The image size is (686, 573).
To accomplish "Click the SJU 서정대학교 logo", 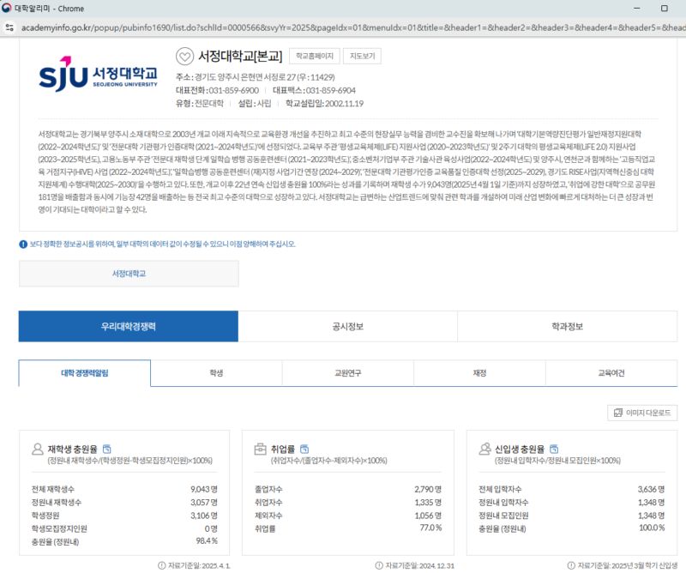I will [x=98, y=74].
